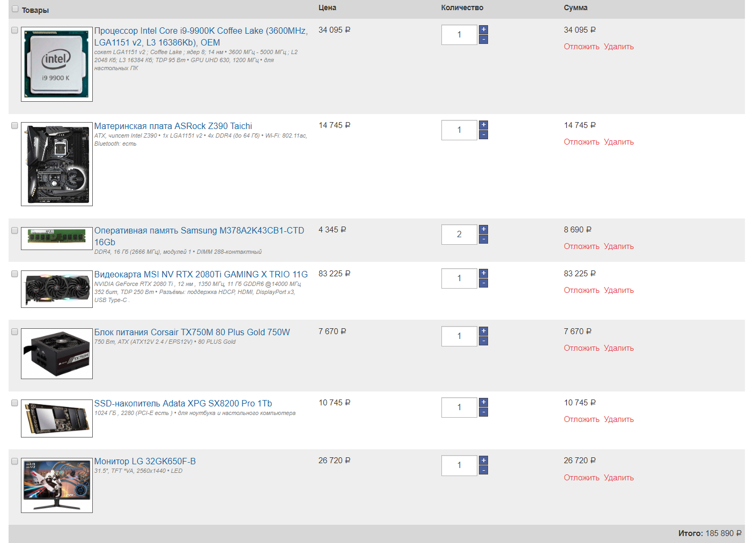Image resolution: width=753 pixels, height=543 pixels.
Task: Decrease quantity of Intel Core i9-9900K processor
Action: point(483,40)
